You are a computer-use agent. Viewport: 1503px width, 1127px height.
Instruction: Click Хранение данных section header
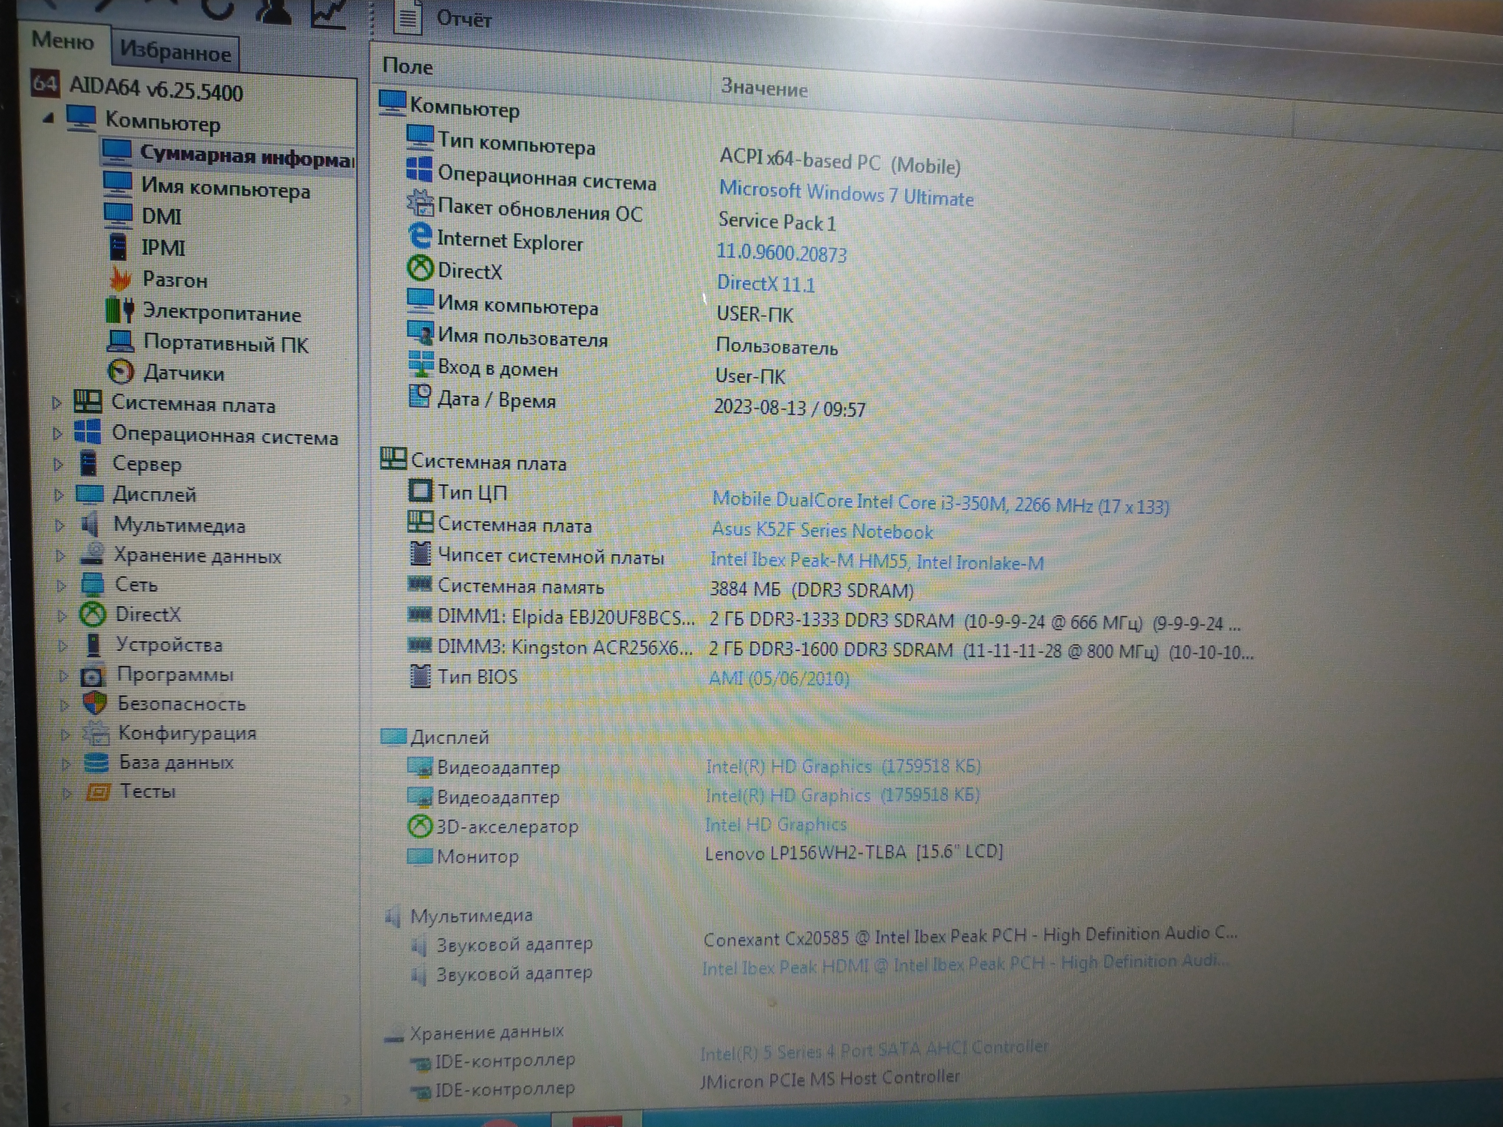click(x=474, y=1033)
